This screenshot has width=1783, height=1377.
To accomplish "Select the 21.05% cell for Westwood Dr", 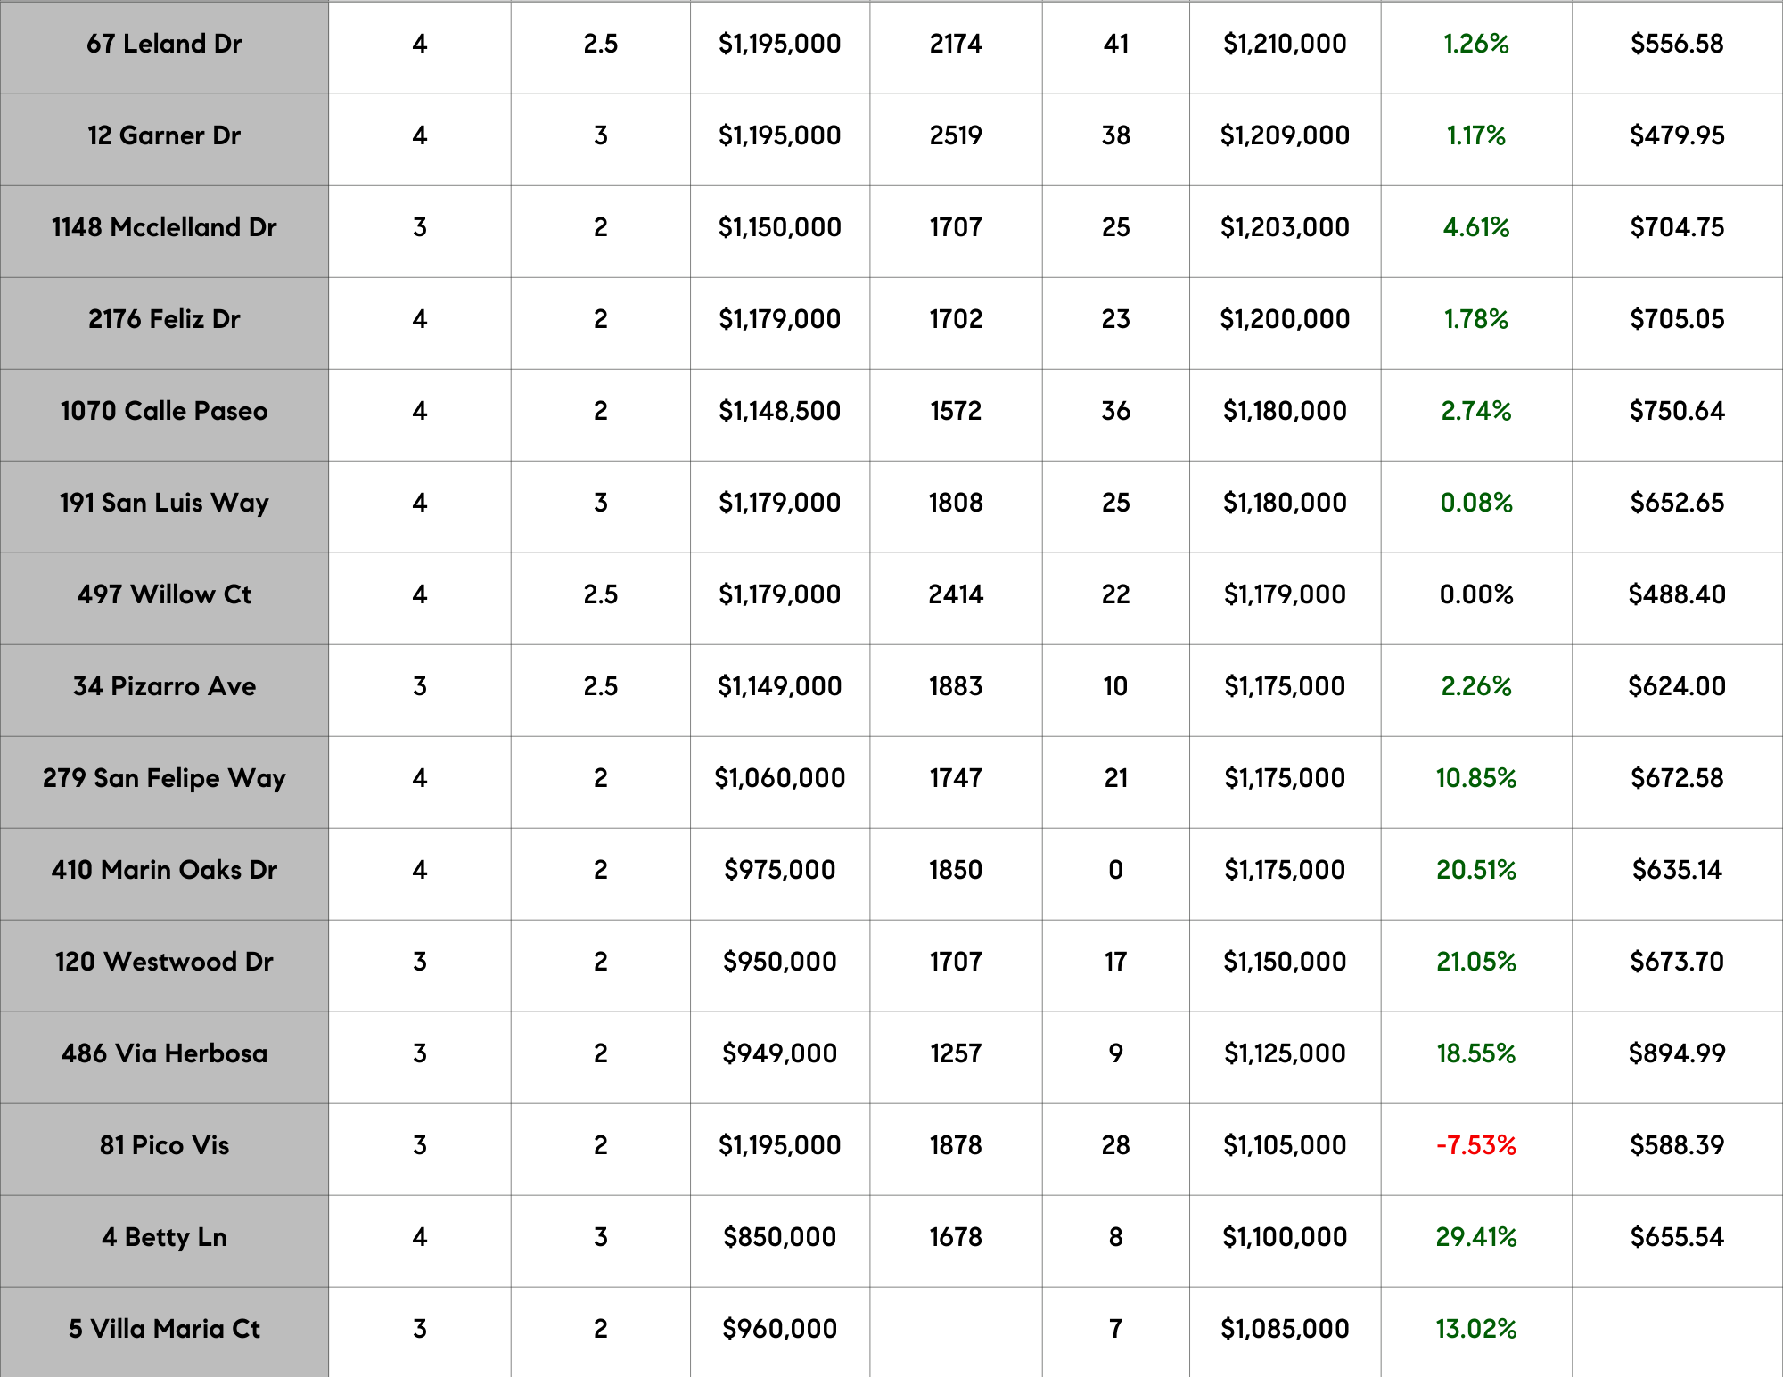I will tap(1475, 962).
